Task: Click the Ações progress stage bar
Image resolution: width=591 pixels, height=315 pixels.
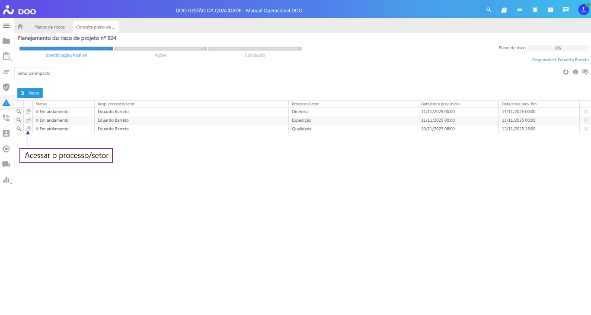Action: pos(160,49)
